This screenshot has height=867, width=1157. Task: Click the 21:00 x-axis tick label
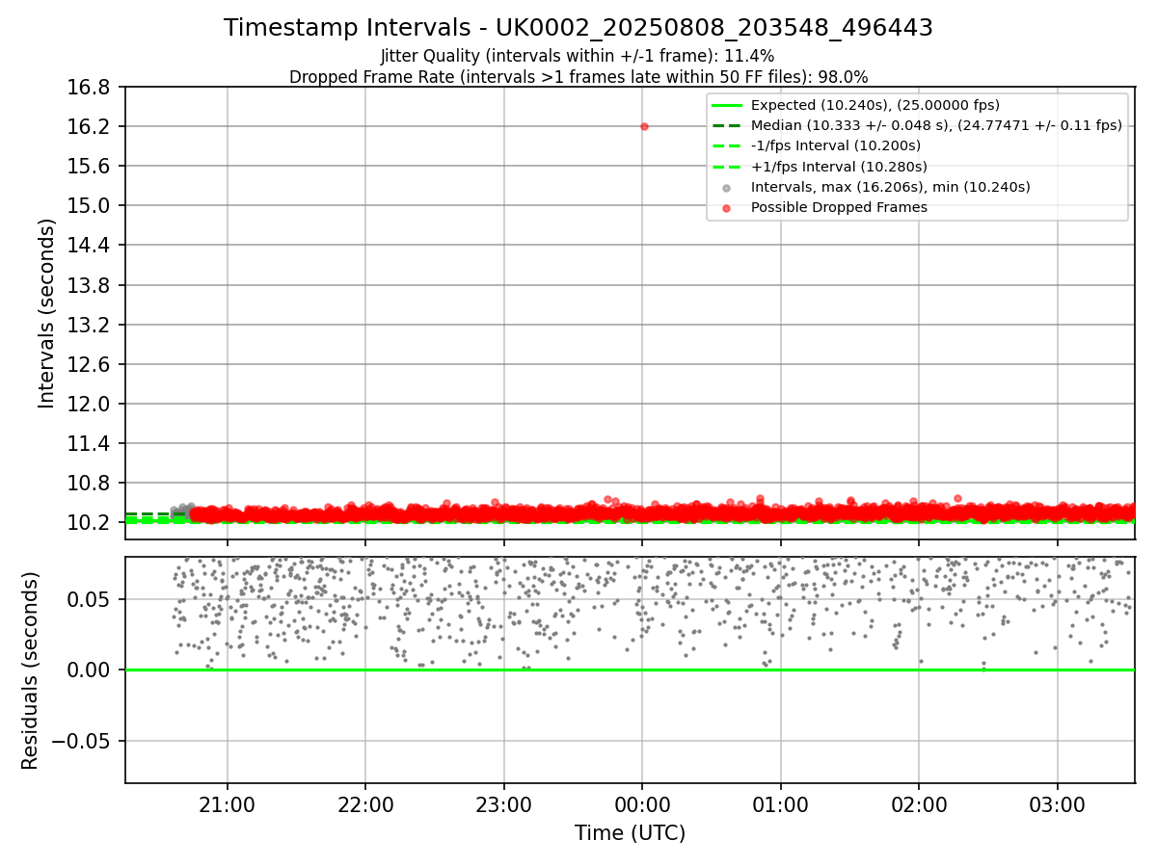[x=228, y=803]
